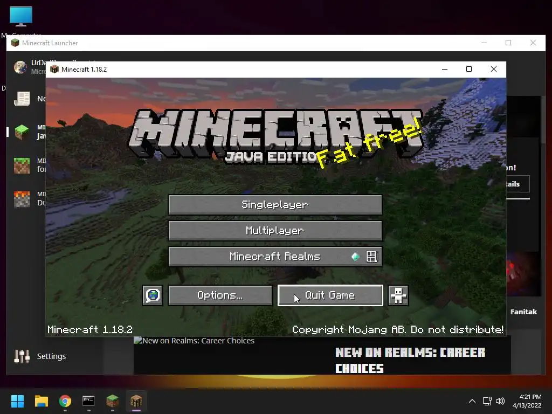Screen dimensions: 552x414
Task: Click Realms emerald notification icon
Action: pyautogui.click(x=356, y=257)
